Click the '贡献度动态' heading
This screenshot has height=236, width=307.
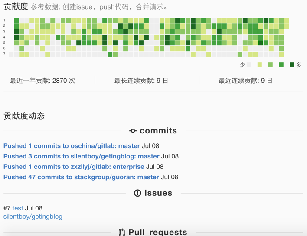coord(24,116)
